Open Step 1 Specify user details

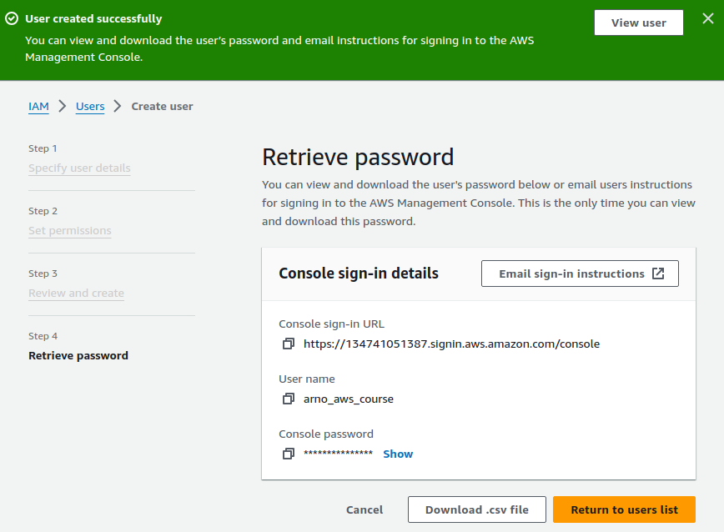coord(79,168)
